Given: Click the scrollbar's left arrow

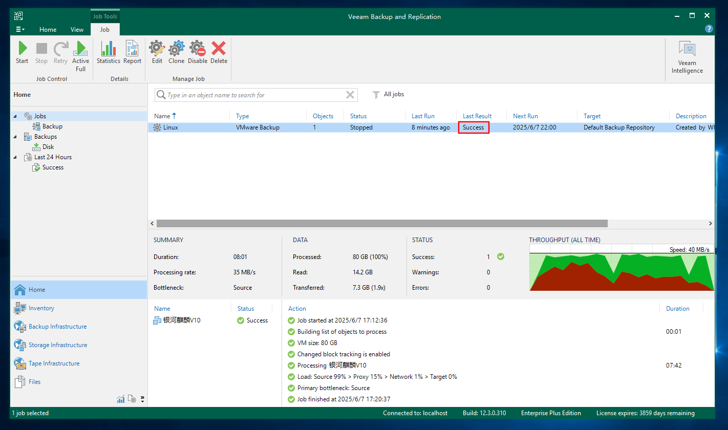Looking at the screenshot, I should pos(152,224).
